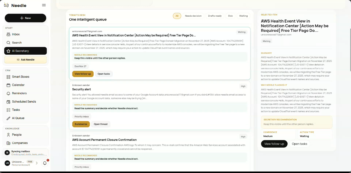Viewport: 351px width, 173px height.
Task: Open notifications bell with red badge
Action: (x=45, y=163)
